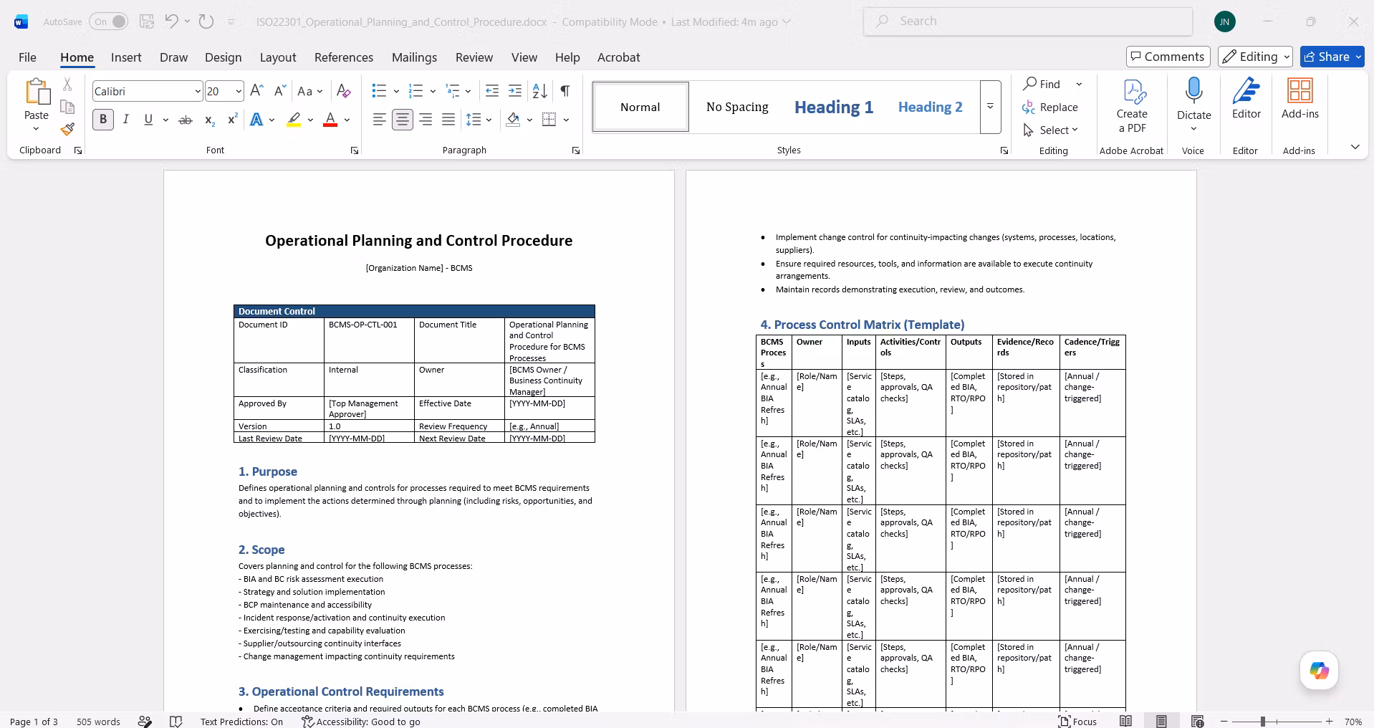1374x728 pixels.
Task: Switch to the Design tab
Action: tap(223, 57)
